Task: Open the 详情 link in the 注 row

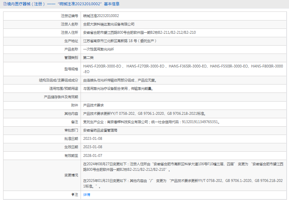Action: (x=86, y=195)
